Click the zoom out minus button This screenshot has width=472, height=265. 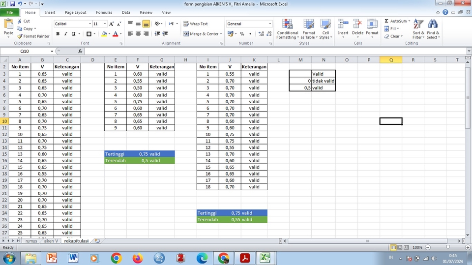428,247
